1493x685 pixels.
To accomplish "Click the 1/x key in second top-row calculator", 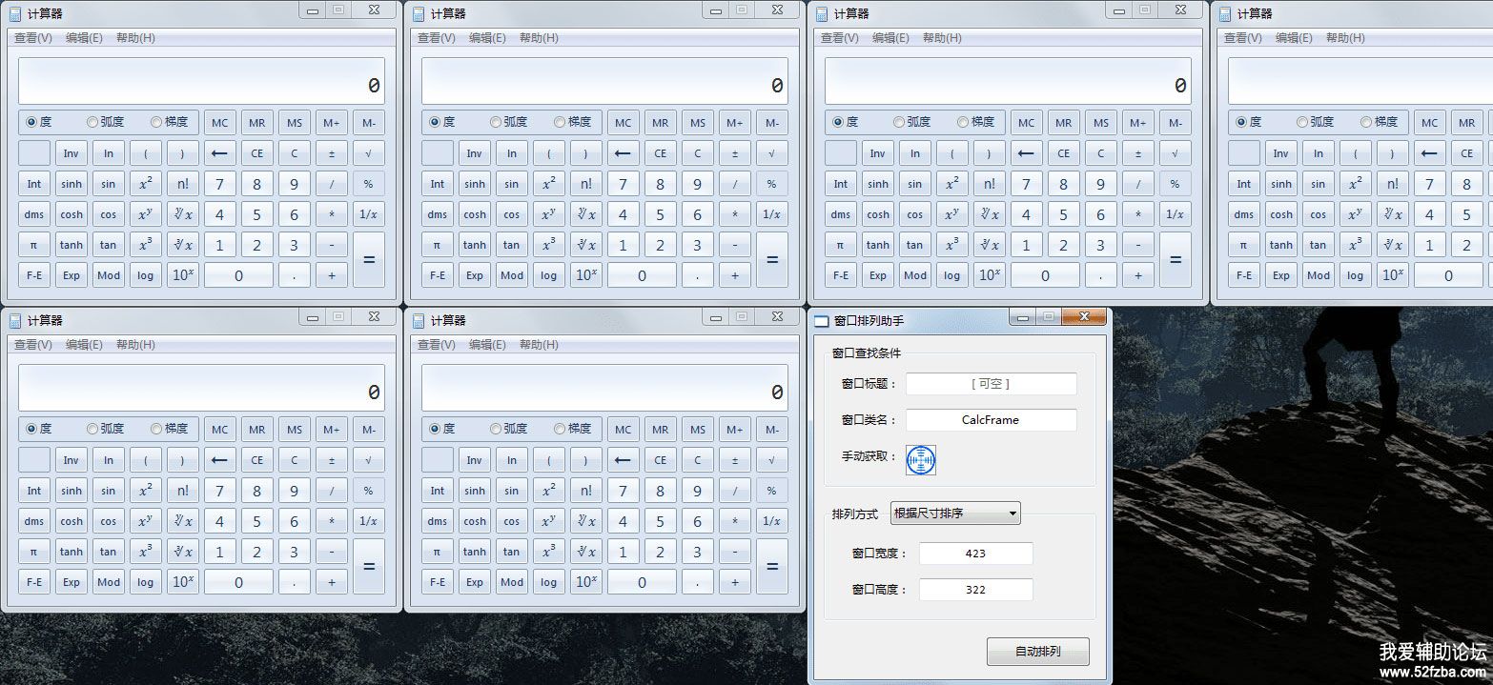I will [771, 214].
